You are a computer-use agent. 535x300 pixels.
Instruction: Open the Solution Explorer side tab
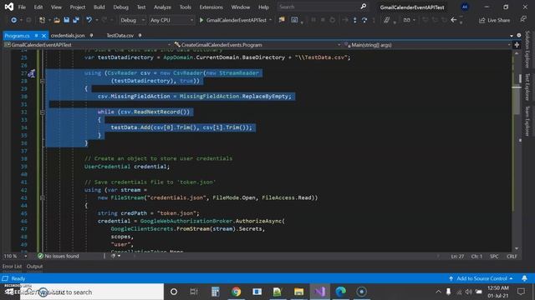(x=527, y=50)
